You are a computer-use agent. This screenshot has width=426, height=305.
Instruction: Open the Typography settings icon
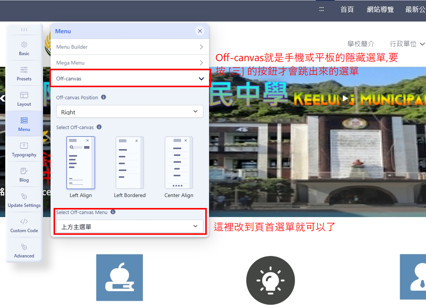click(x=24, y=146)
